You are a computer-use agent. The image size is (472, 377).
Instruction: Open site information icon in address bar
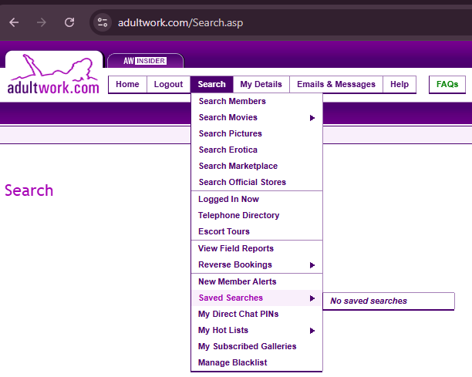[103, 22]
